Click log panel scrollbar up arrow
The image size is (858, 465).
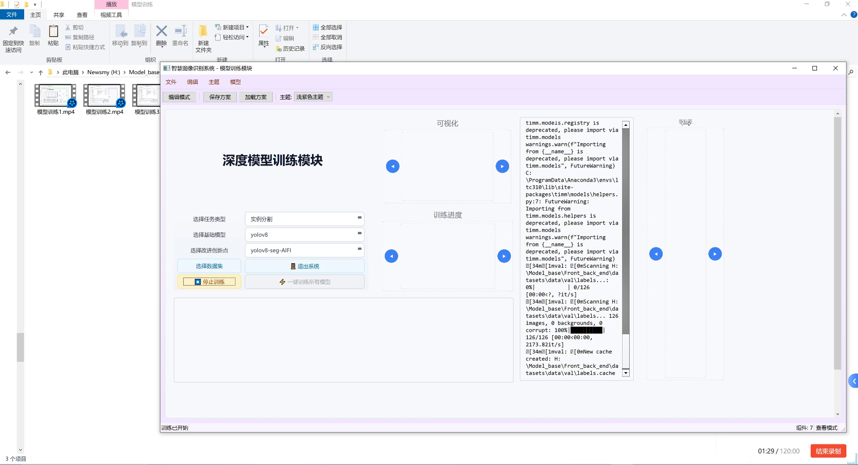coord(626,125)
